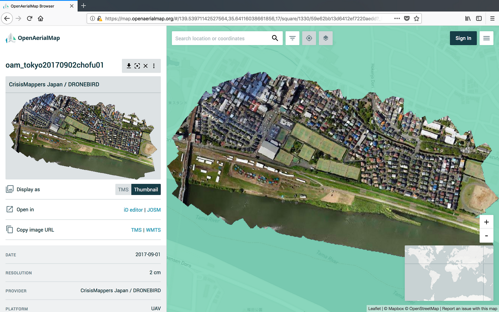Open the map filter options

tap(292, 38)
